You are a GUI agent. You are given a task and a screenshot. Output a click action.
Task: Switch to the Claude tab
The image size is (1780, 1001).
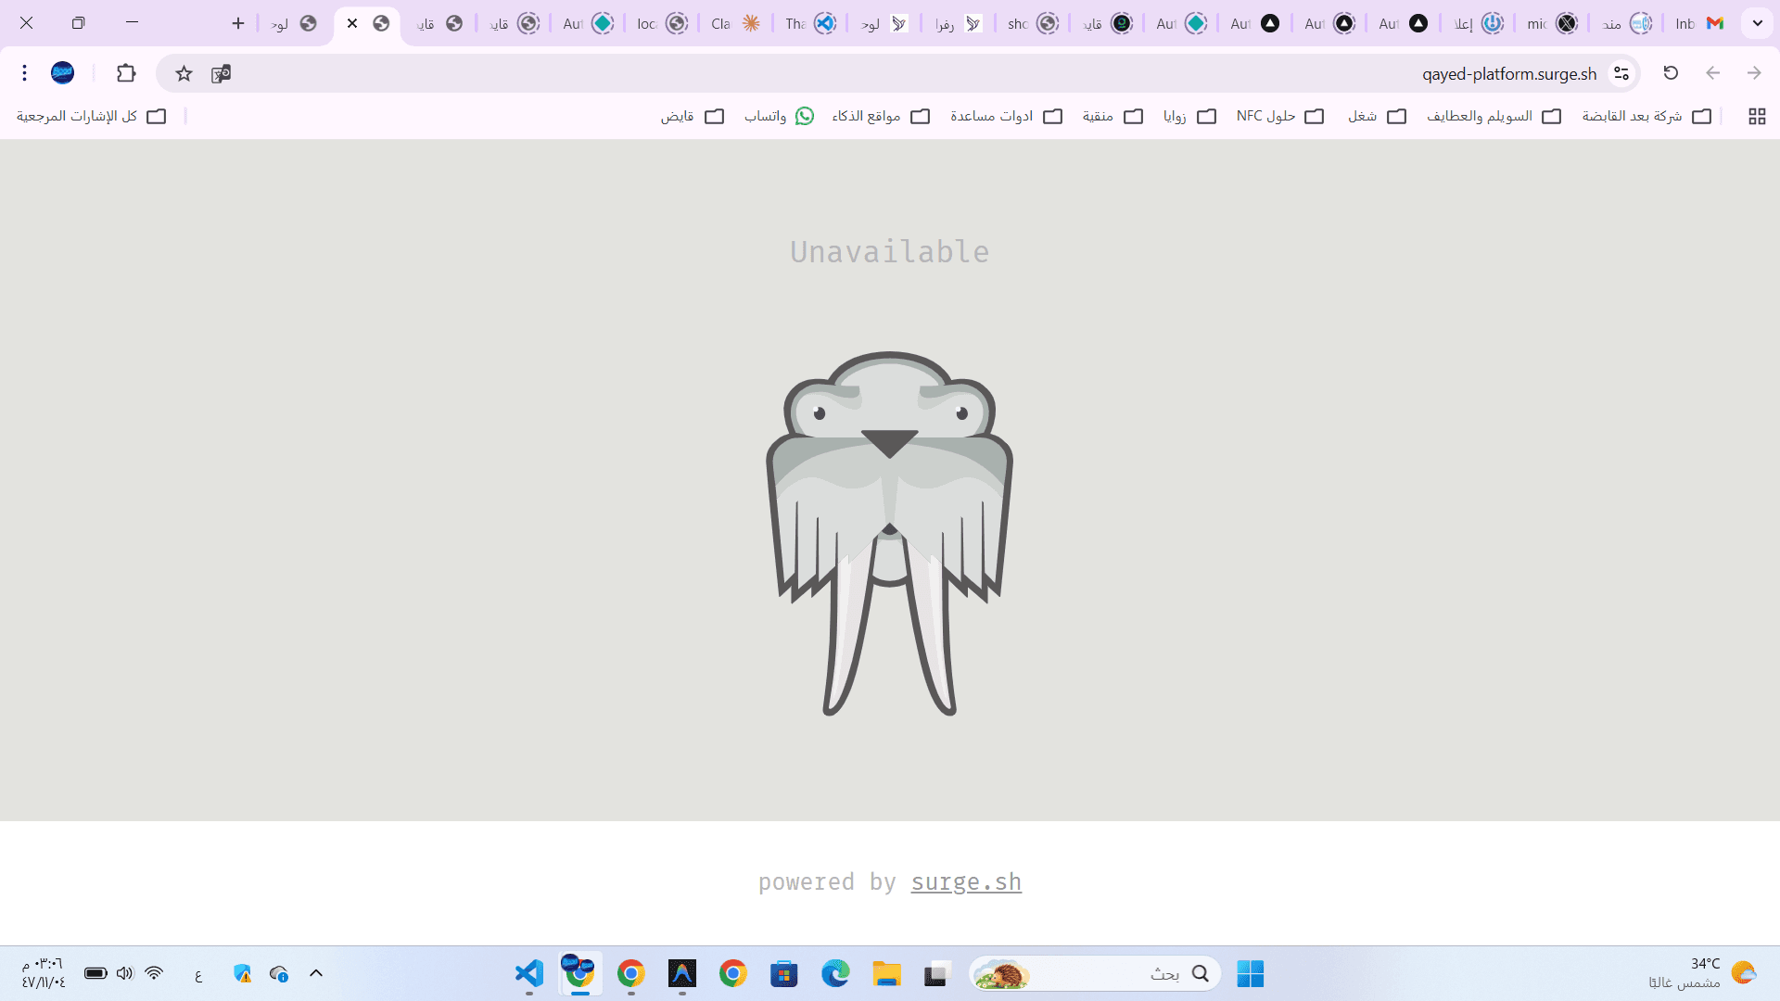pyautogui.click(x=736, y=23)
